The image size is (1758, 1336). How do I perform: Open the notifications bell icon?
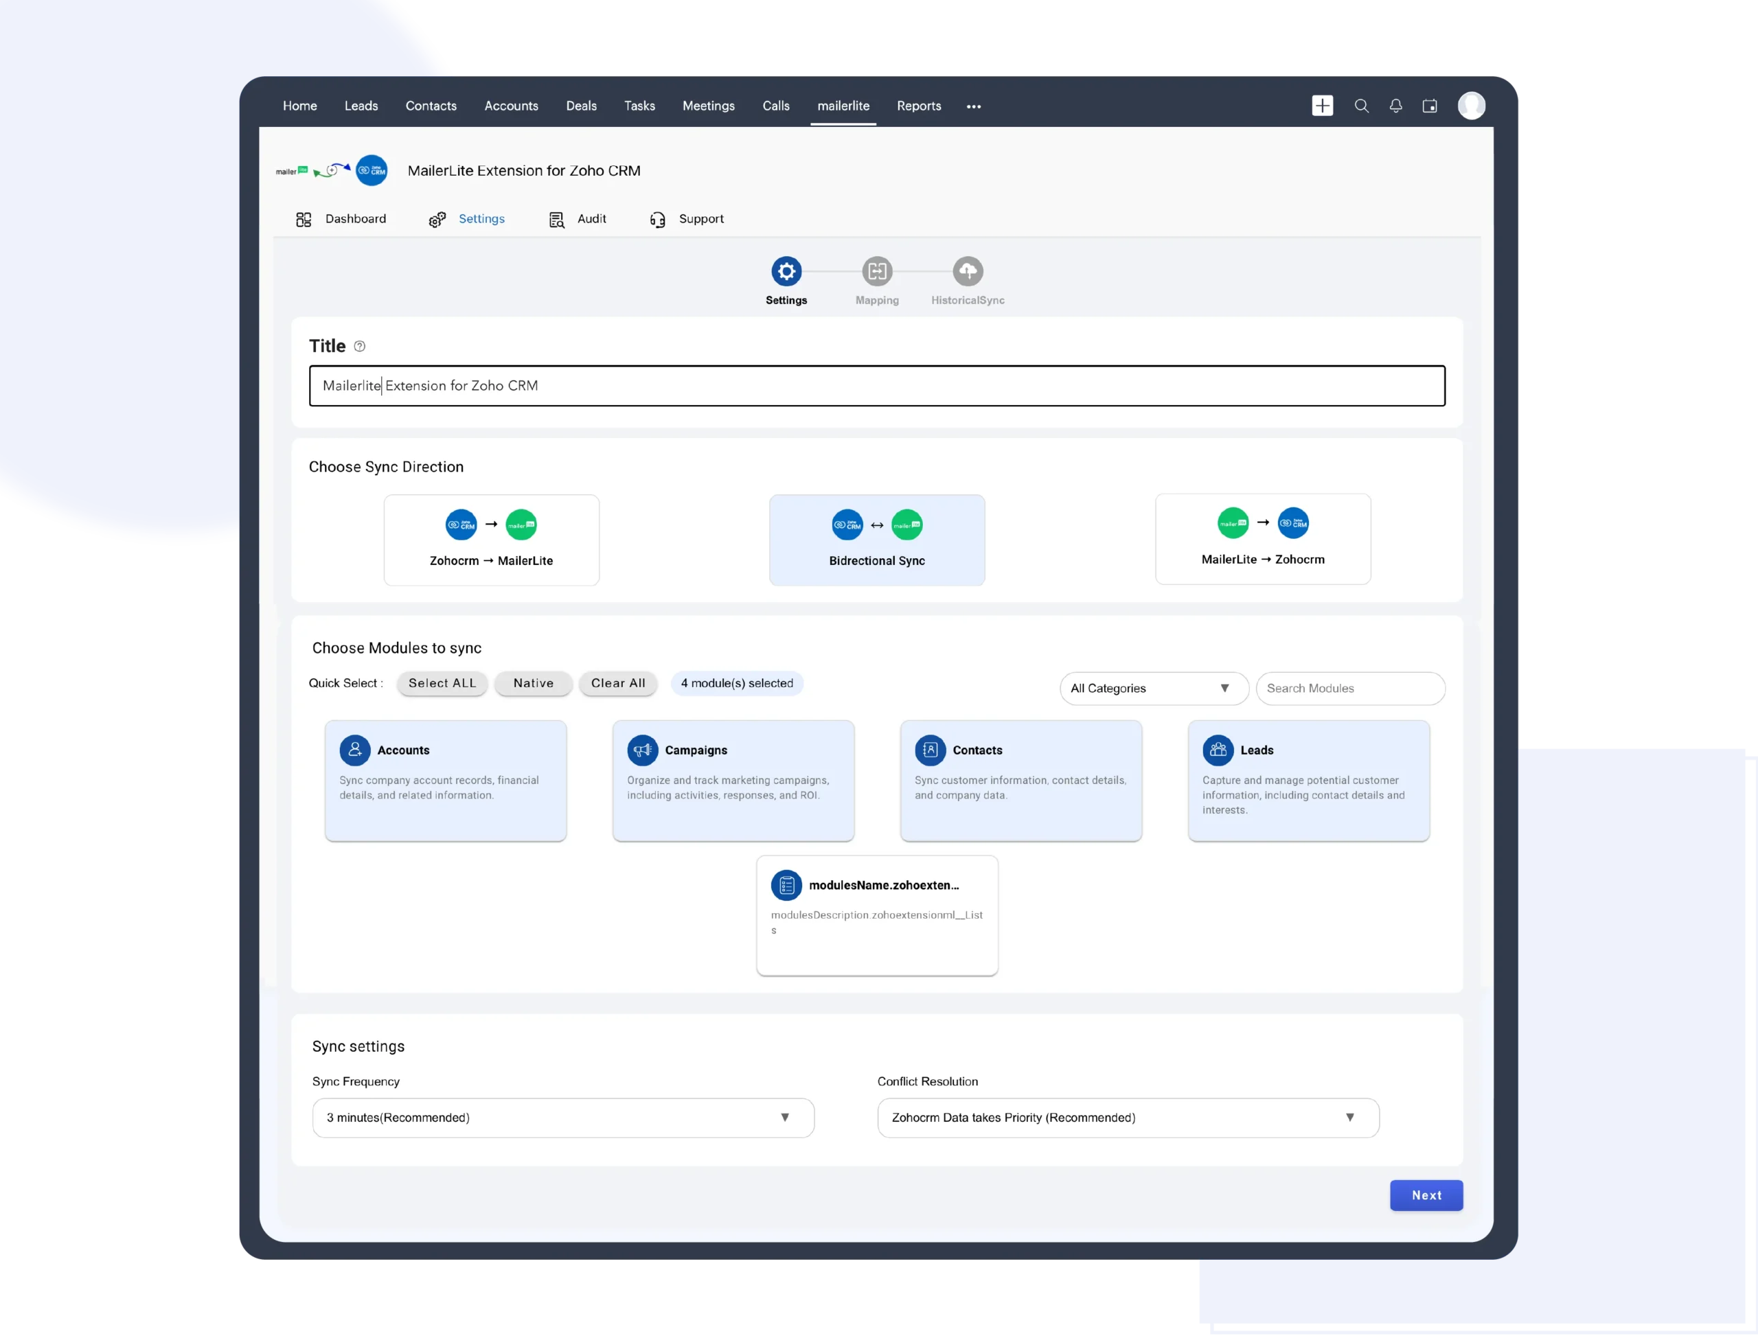1396,106
